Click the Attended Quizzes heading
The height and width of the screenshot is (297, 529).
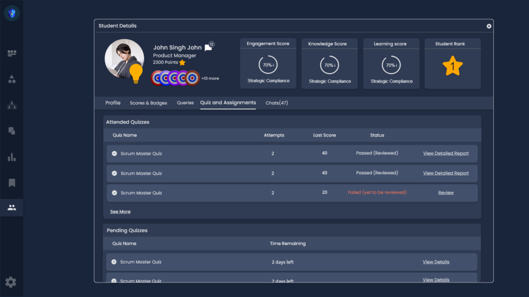[x=128, y=122]
